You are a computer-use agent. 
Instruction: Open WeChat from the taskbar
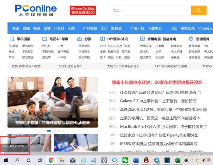click(125, 160)
